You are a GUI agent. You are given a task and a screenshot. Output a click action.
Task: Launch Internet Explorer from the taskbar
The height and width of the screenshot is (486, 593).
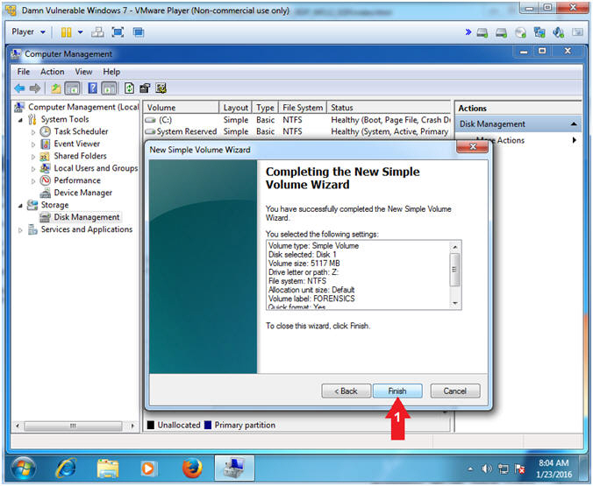67,468
